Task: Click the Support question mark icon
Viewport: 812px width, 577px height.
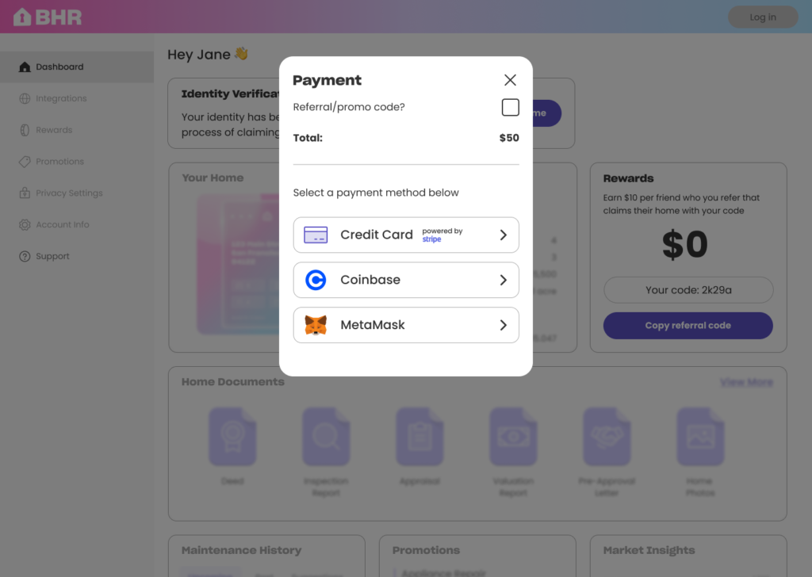Action: (x=25, y=256)
